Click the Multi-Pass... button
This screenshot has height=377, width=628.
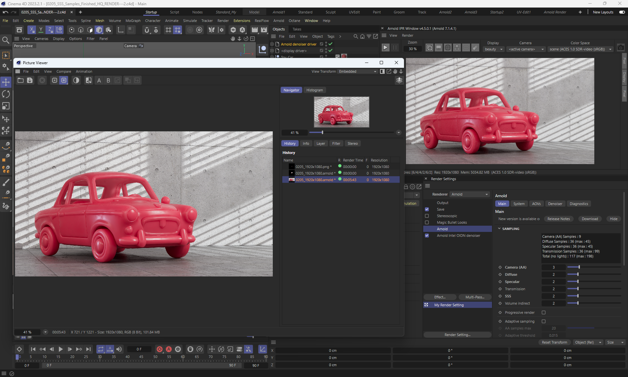pyautogui.click(x=475, y=297)
